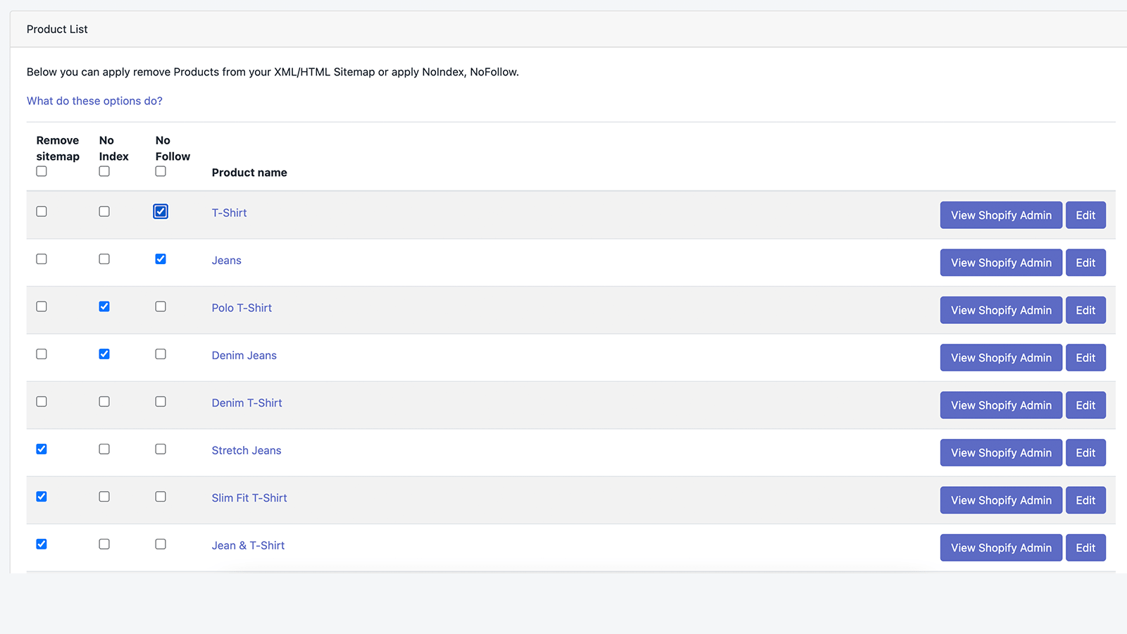
Task: Check the Remove sitemap header checkbox
Action: [x=42, y=171]
